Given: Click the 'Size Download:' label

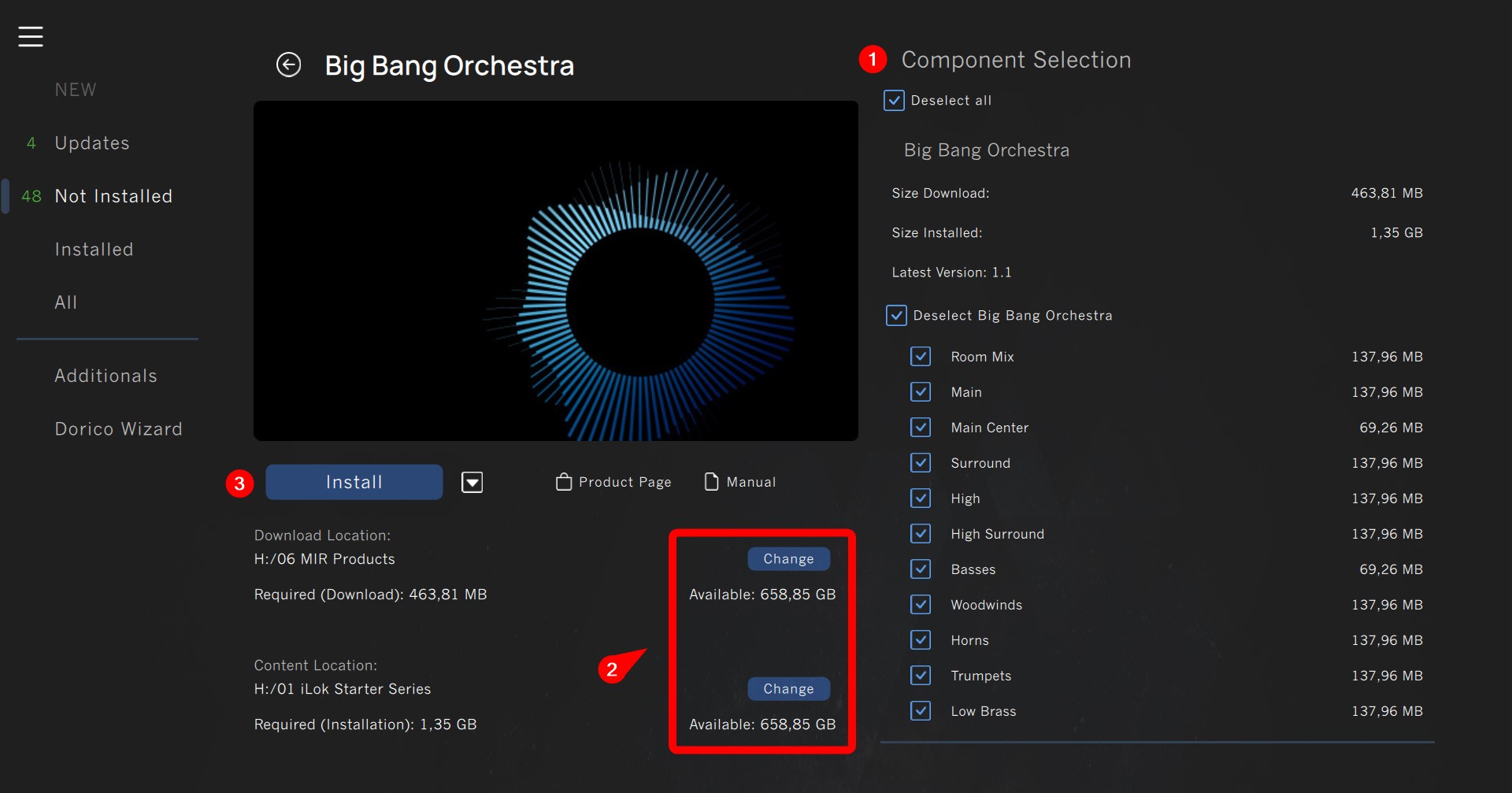Looking at the screenshot, I should click(940, 193).
